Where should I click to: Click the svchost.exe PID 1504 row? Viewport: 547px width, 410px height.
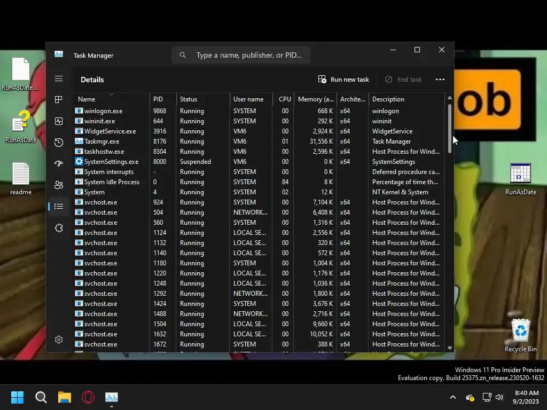point(259,324)
